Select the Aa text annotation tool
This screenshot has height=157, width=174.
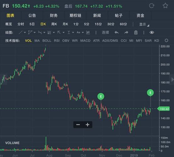pyautogui.click(x=78, y=32)
